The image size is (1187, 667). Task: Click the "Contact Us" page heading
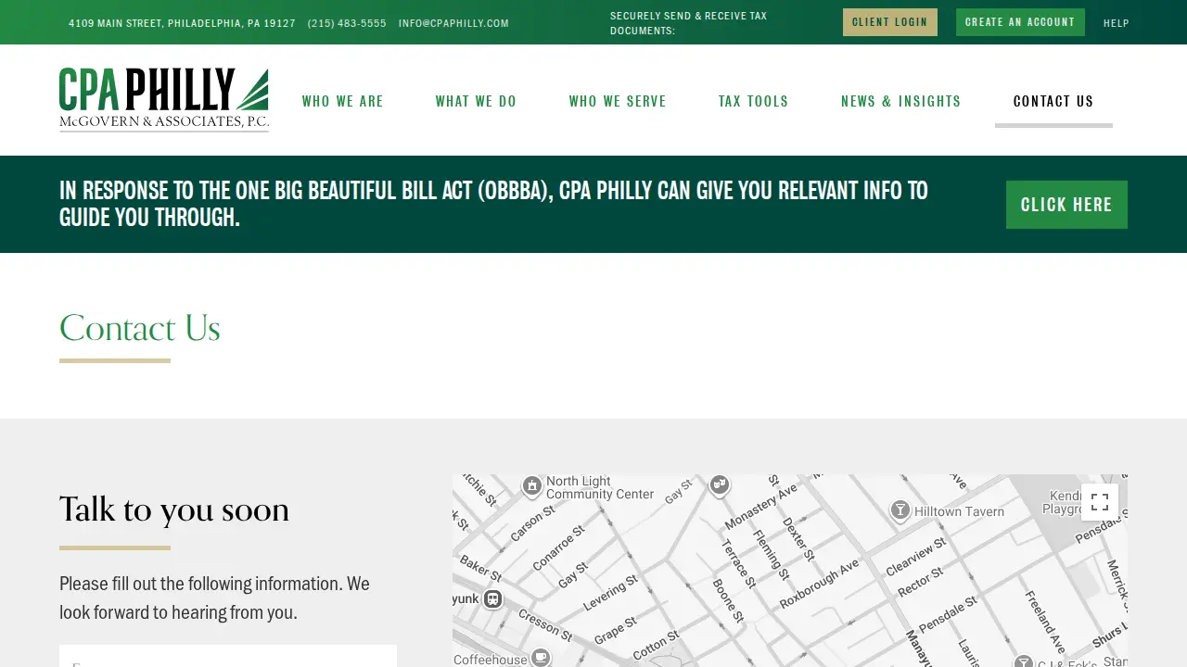[x=140, y=328]
